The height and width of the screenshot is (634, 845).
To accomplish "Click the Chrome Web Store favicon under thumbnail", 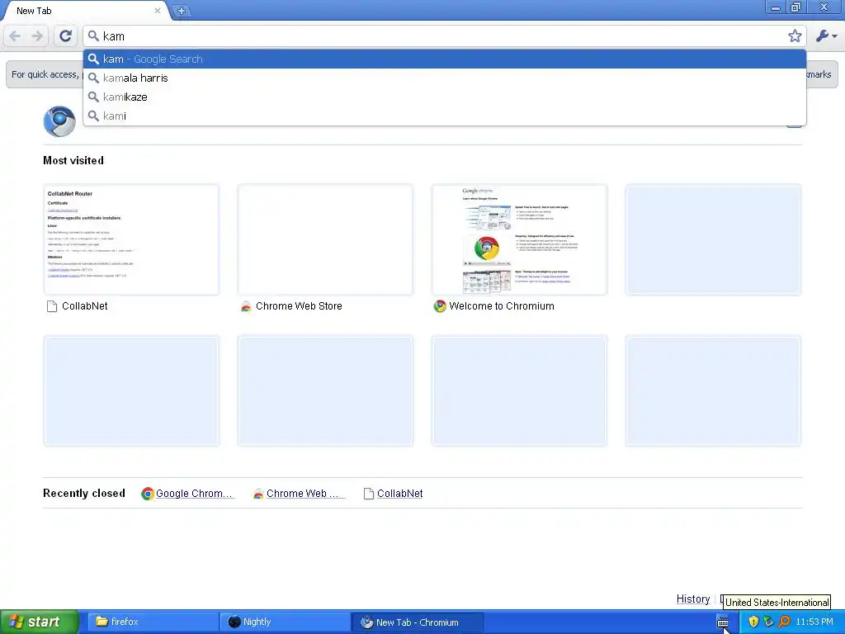I will click(246, 306).
